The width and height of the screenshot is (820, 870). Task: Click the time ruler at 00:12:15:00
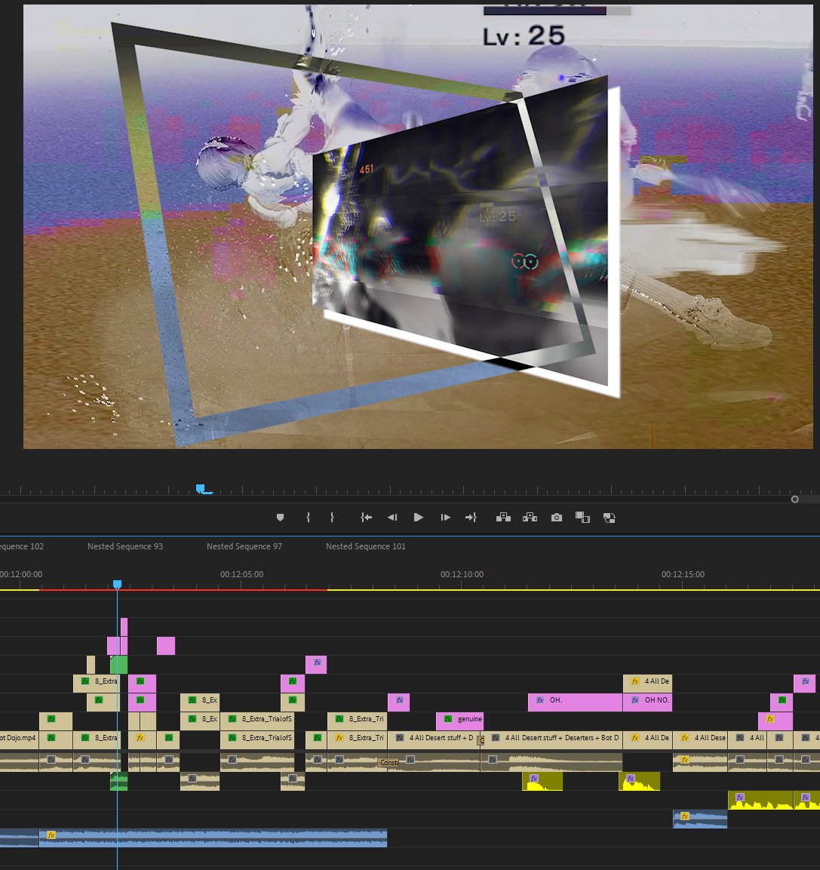pos(683,574)
